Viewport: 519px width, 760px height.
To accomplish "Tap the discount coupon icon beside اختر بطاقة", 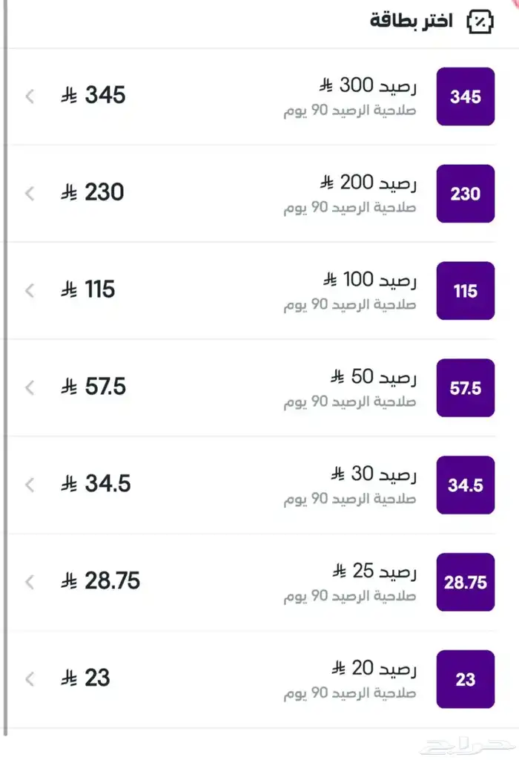I will pyautogui.click(x=481, y=21).
